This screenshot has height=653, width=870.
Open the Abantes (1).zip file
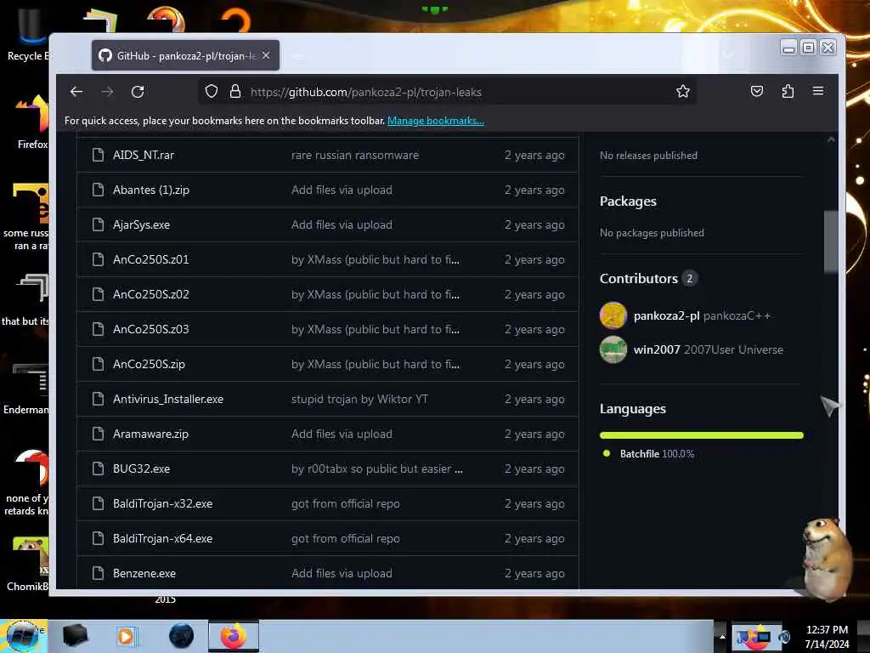coord(151,190)
